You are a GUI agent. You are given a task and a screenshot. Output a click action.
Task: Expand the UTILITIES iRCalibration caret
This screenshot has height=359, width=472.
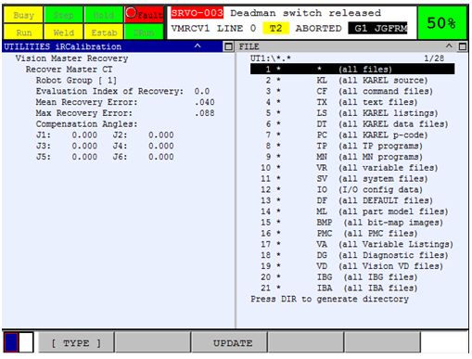(x=198, y=46)
